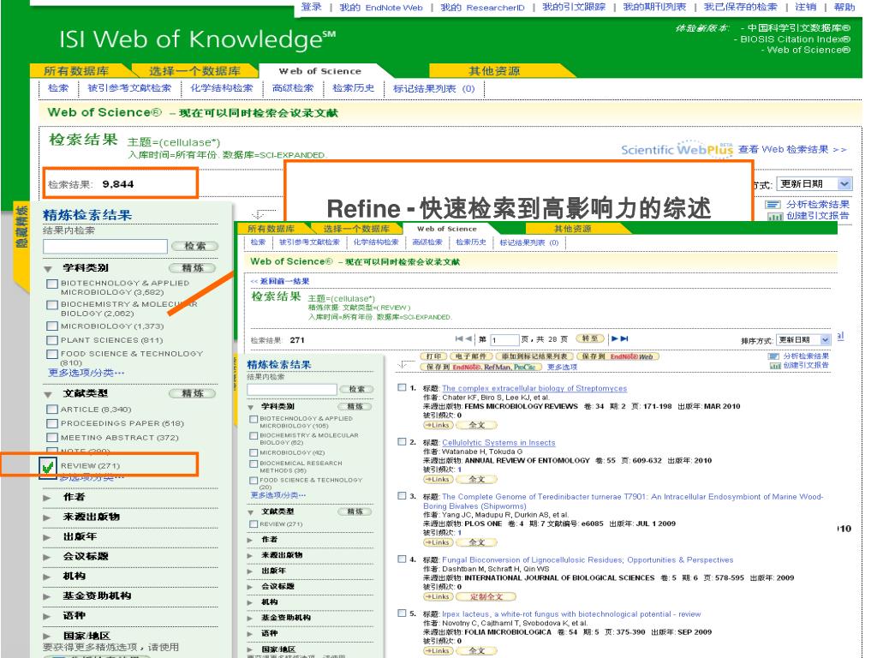Open 被引参考文献检索 in background page submenu
This screenshot has height=658, width=877.
(x=129, y=88)
